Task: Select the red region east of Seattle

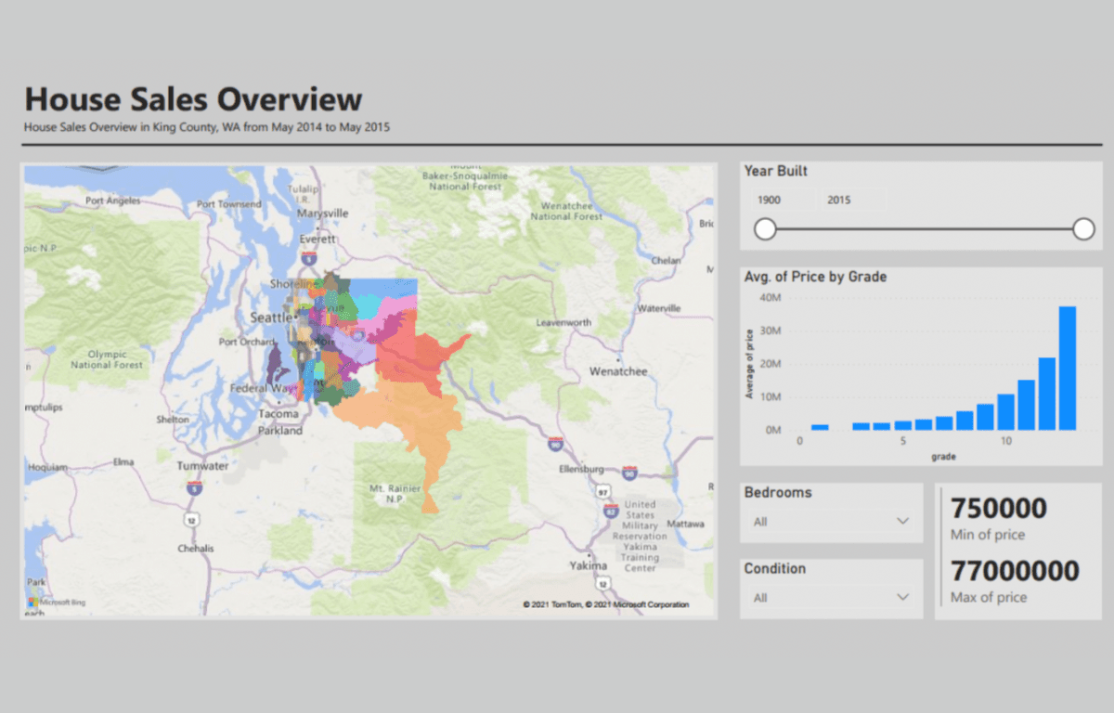Action: (413, 355)
